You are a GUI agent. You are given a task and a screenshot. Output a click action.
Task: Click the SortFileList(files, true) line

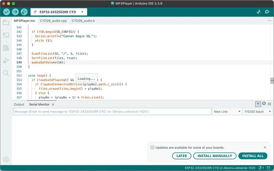point(54,58)
